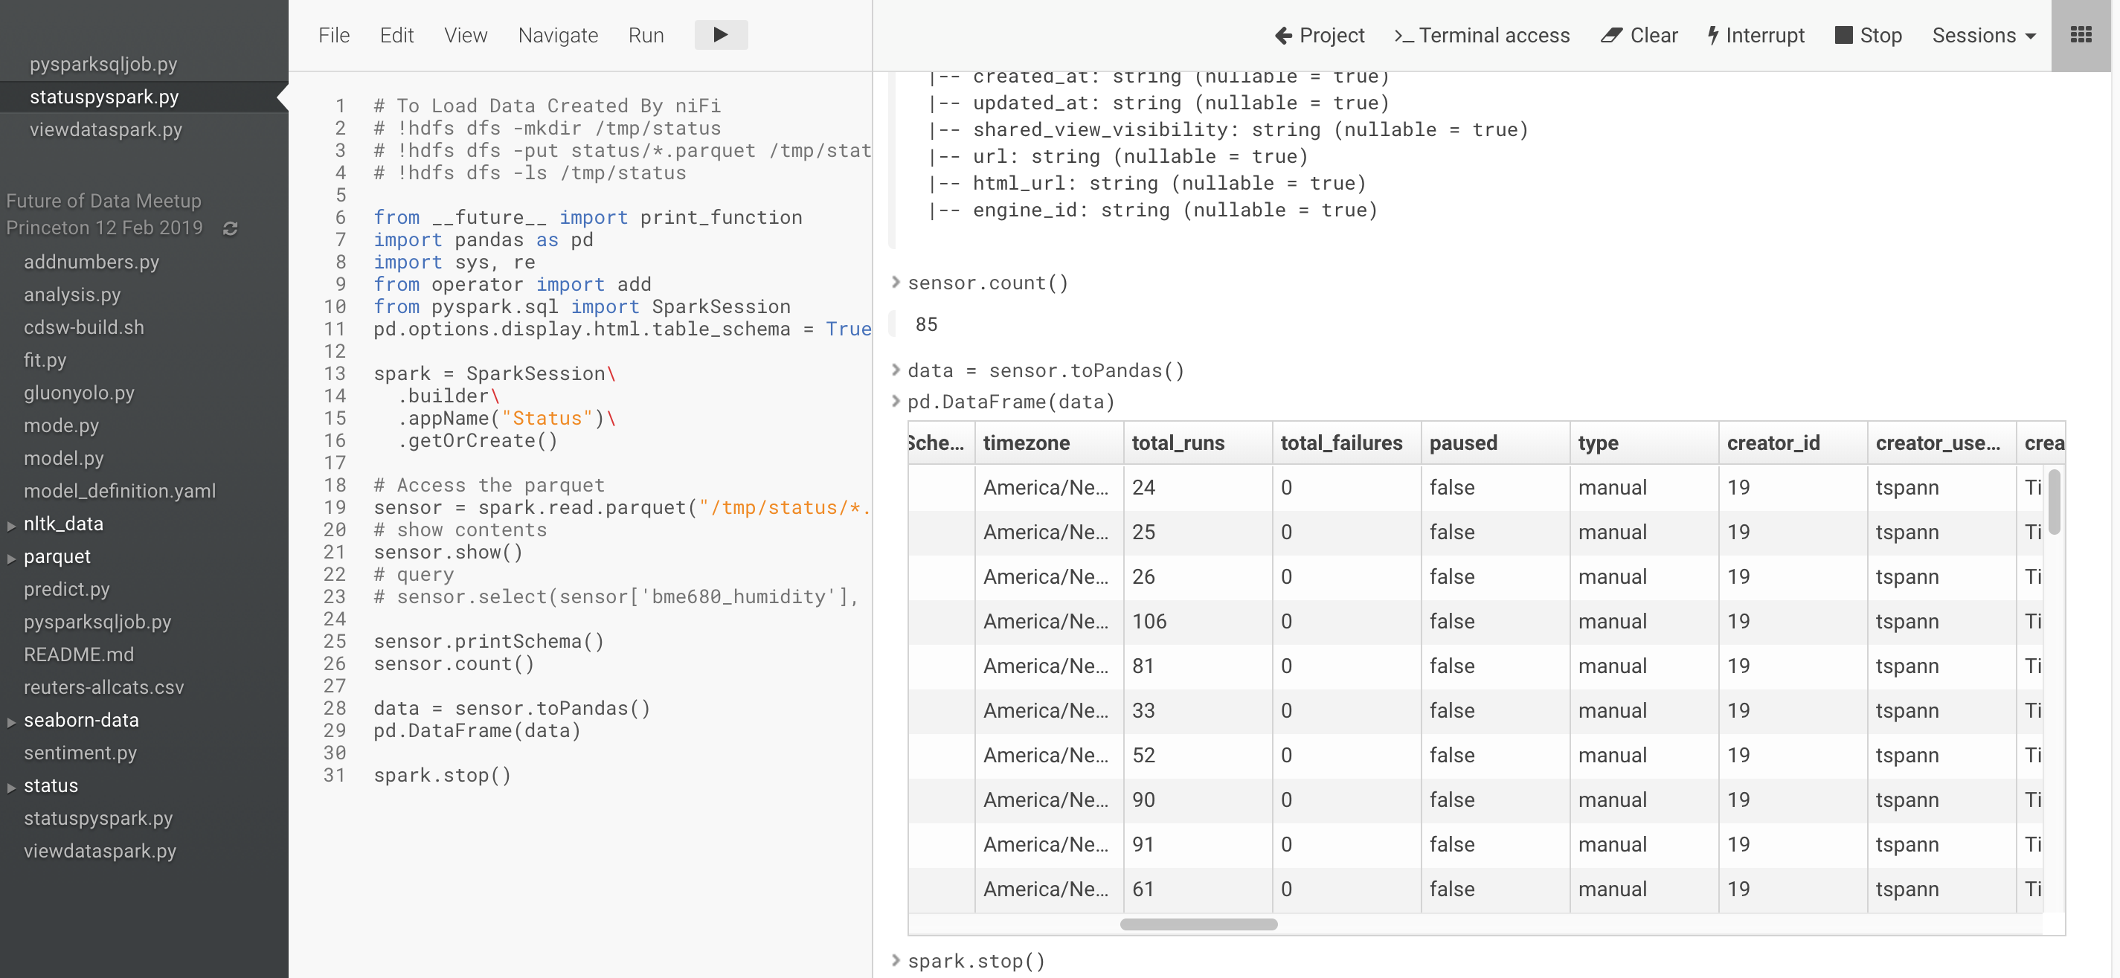
Task: Open Terminal access
Action: (1481, 36)
